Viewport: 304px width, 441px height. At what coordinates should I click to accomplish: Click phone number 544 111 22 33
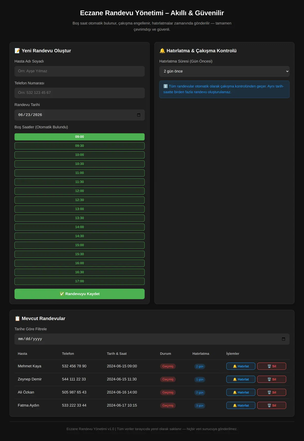click(74, 379)
